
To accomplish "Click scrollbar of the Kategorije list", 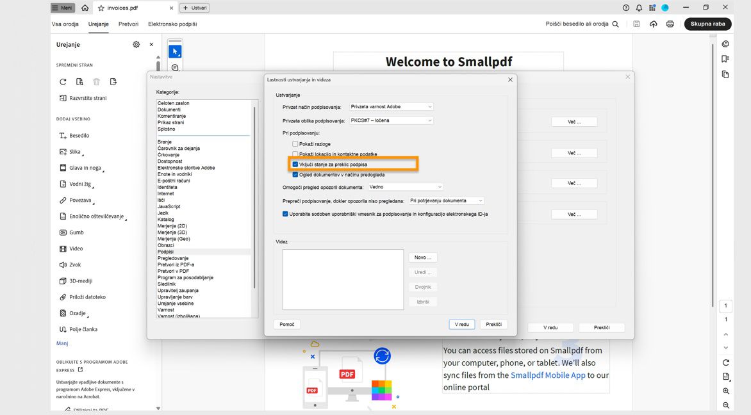I will pyautogui.click(x=254, y=197).
